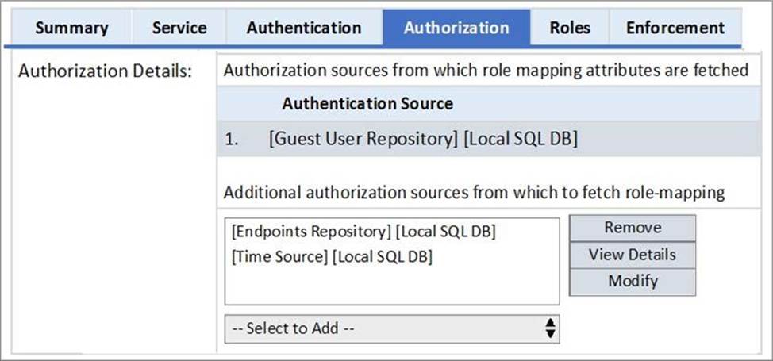Click empty space in additional sources listbox
The height and width of the screenshot is (361, 773).
pyautogui.click(x=391, y=286)
